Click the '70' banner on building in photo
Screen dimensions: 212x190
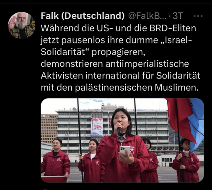coord(97,127)
